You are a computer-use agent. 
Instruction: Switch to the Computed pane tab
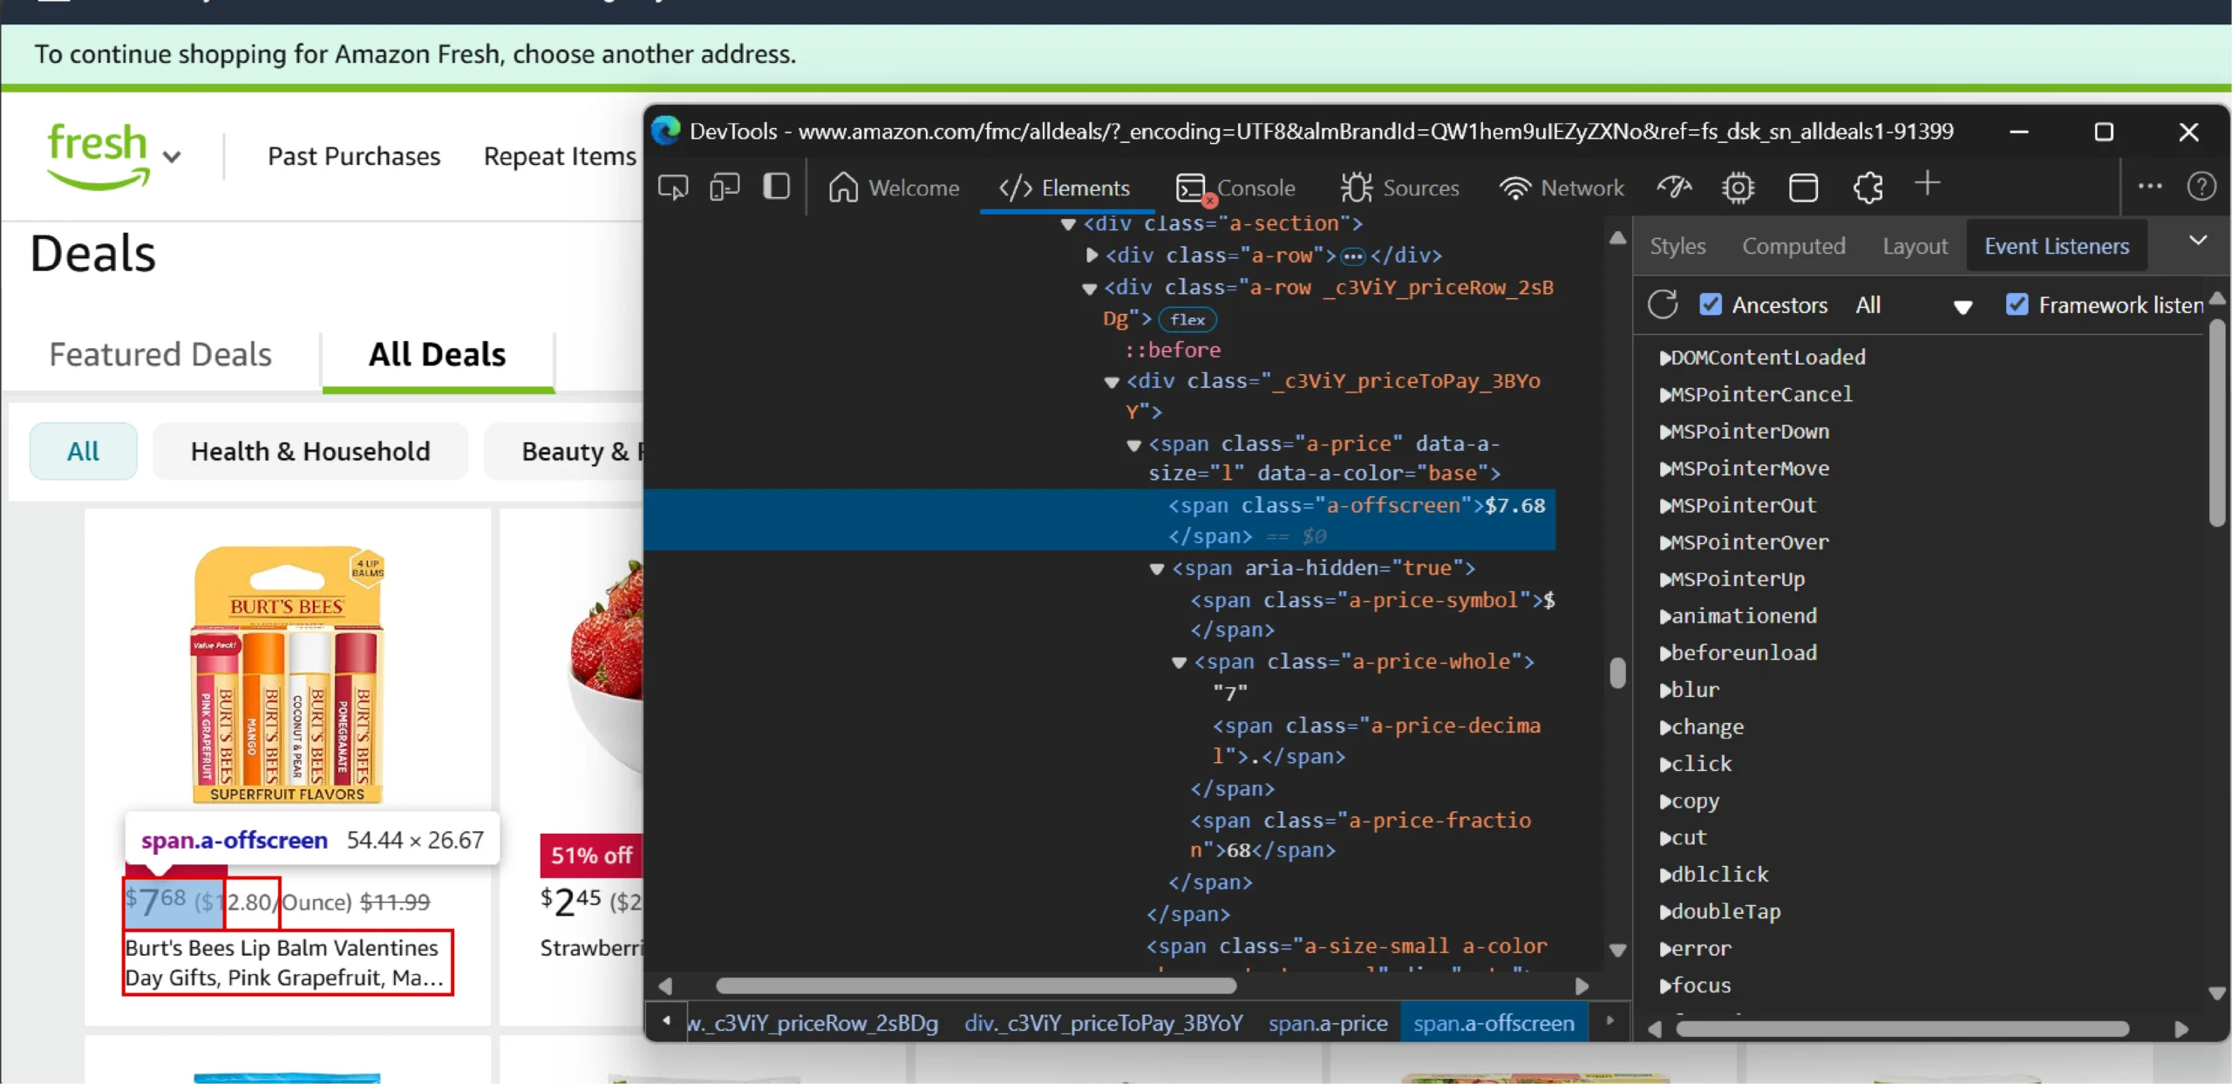point(1793,246)
